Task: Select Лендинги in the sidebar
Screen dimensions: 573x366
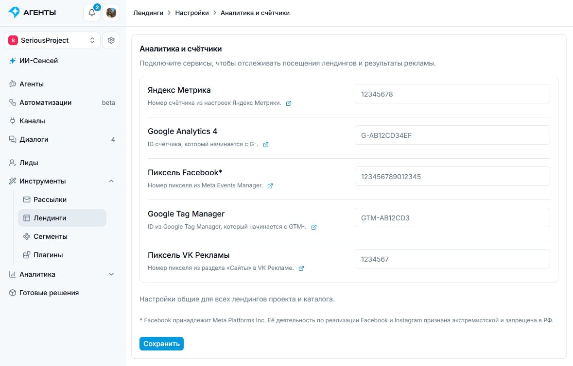Action: click(62, 218)
